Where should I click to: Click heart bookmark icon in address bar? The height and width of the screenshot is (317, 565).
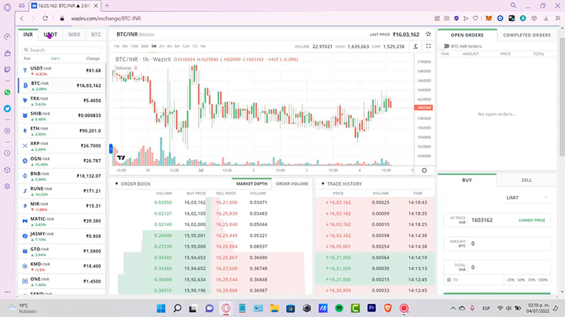475,18
